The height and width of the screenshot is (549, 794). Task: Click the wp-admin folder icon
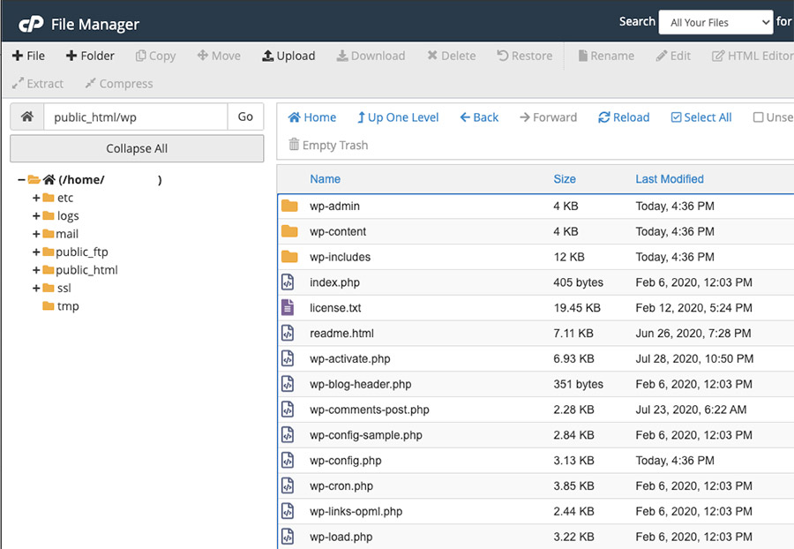(x=289, y=207)
